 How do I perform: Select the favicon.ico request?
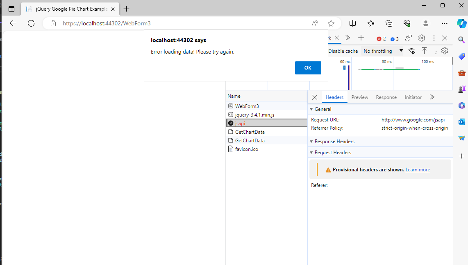click(266, 149)
